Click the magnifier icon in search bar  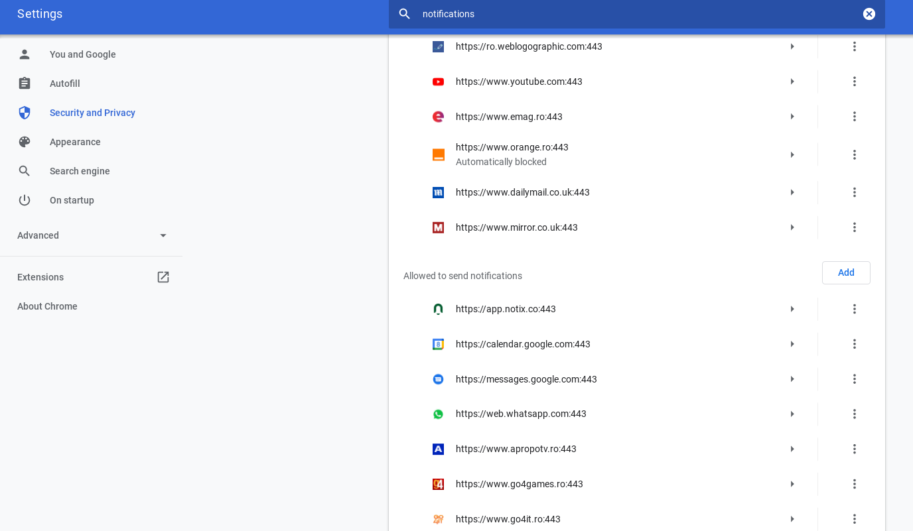(405, 14)
